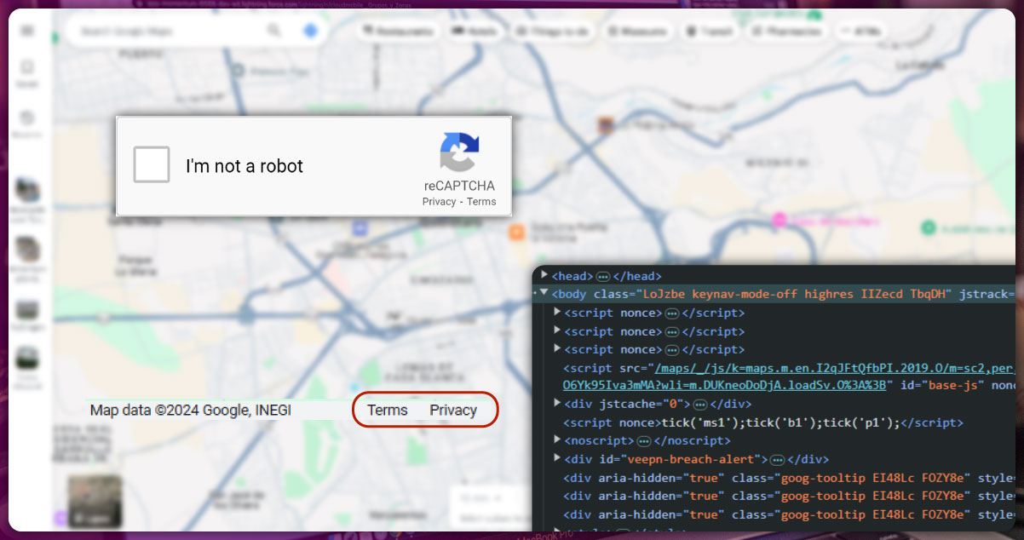The image size is (1024, 540).
Task: Select the Transit filter chip
Action: point(711,31)
